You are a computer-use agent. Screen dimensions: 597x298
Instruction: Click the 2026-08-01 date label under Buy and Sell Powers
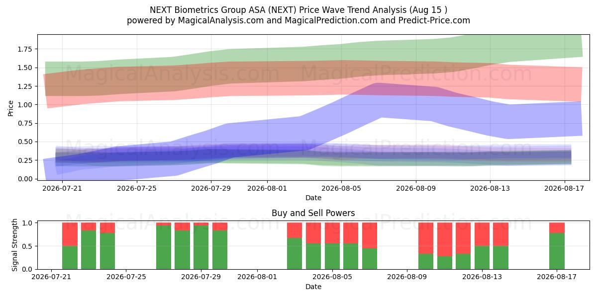(257, 277)
